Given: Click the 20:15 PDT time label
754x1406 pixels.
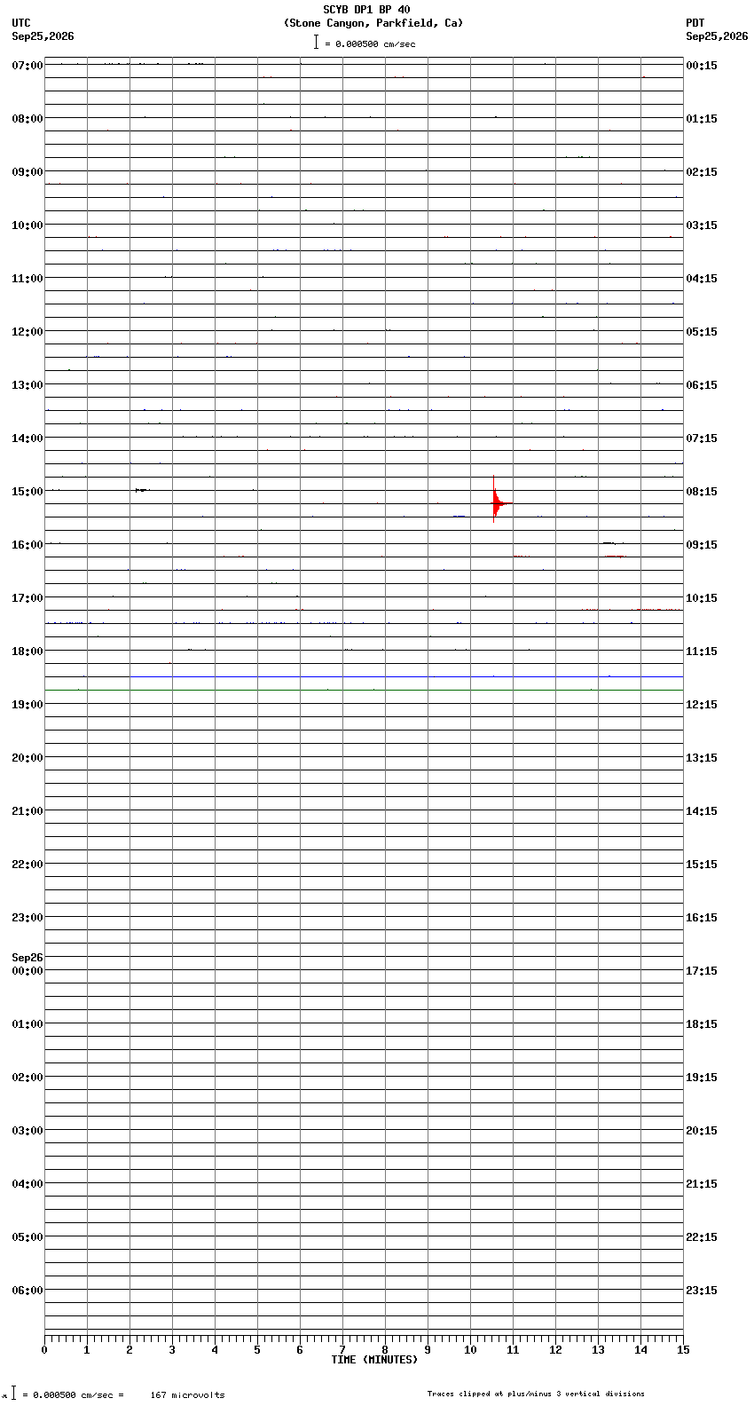Looking at the screenshot, I should coord(702,1131).
